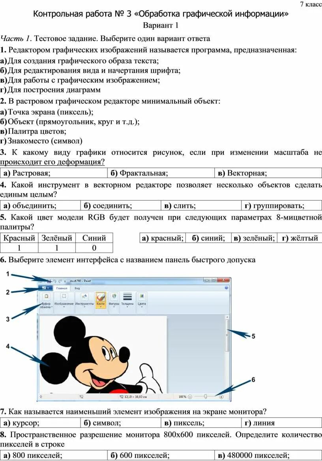Image resolution: width=322 pixels, height=461 pixels.
Task: Click the Изображение selection icon
Action: pyautogui.click(x=64, y=296)
